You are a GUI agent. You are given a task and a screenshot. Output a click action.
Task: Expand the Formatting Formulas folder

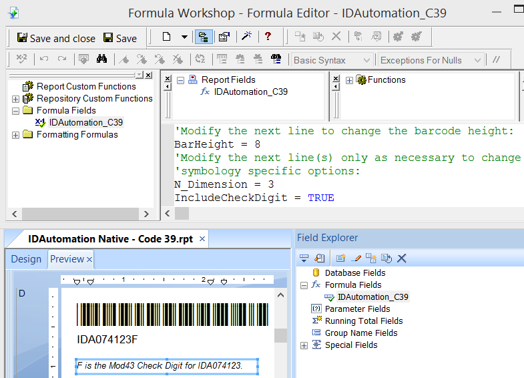(x=15, y=135)
